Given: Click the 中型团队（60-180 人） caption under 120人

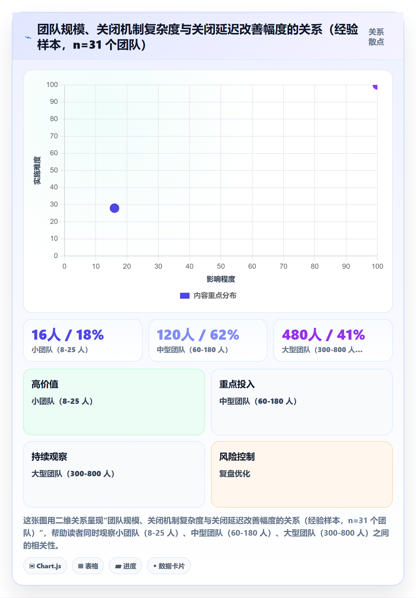Looking at the screenshot, I should tap(193, 350).
